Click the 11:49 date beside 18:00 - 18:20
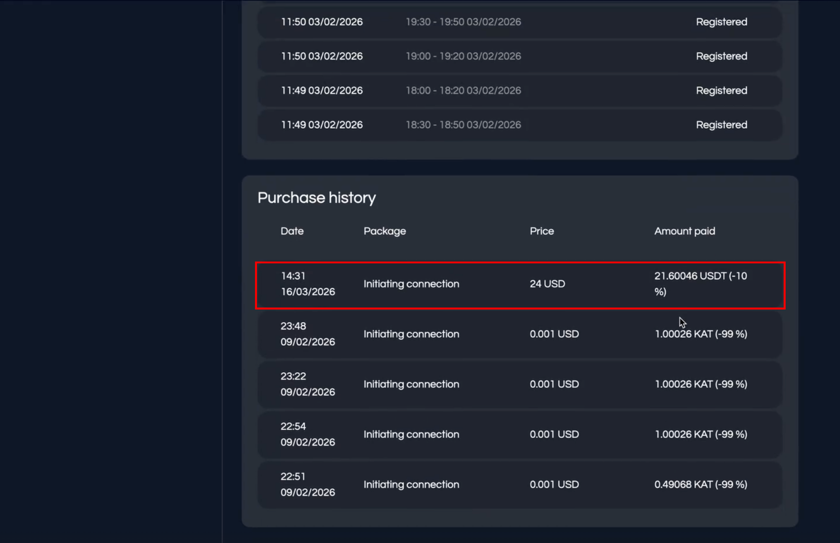Viewport: 840px width, 543px height. 322,91
